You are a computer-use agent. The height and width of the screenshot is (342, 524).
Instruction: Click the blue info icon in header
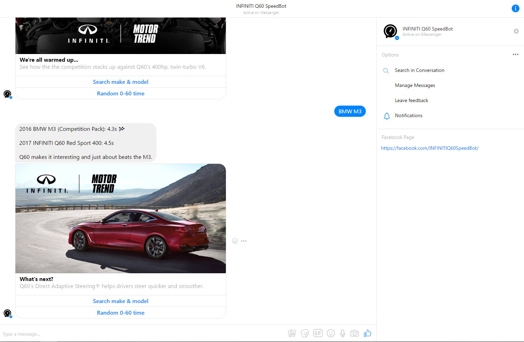(515, 8)
